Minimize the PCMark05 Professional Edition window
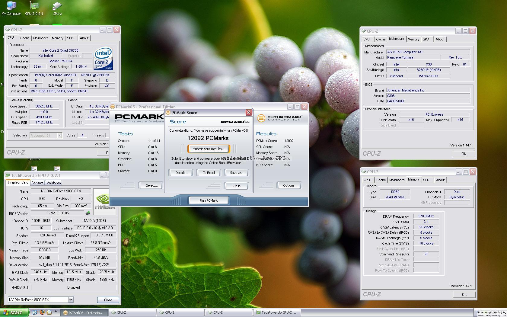 pos(290,107)
